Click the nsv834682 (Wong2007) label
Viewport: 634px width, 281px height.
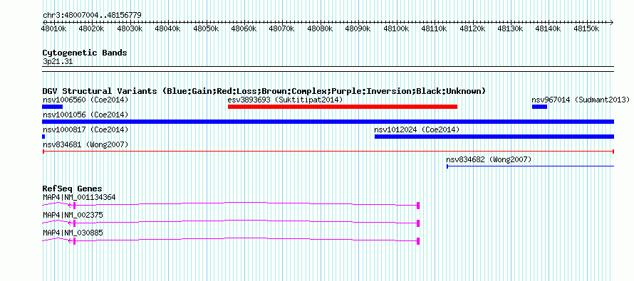(489, 159)
